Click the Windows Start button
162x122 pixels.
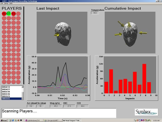point(4,120)
